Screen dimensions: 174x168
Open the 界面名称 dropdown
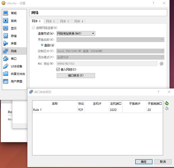pos(110,40)
